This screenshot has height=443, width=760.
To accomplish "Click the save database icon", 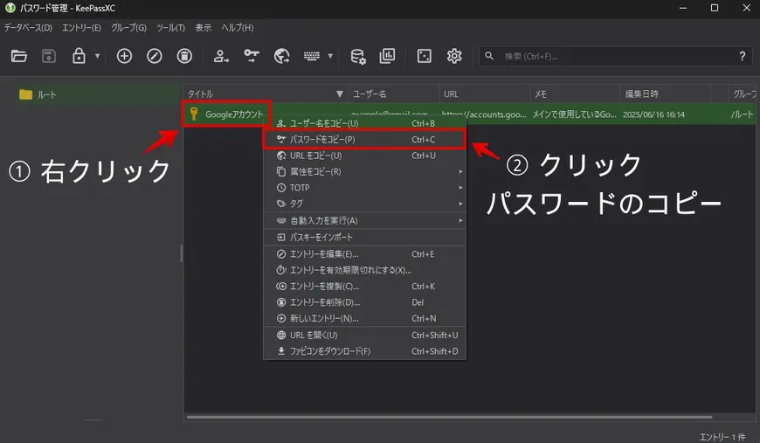I will (x=48, y=56).
